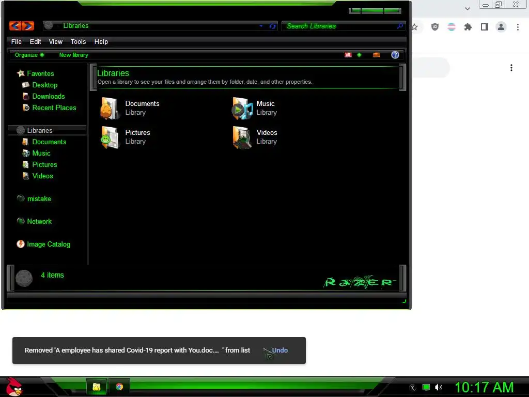
Task: Click Chrome's tab search chevron
Action: coord(467,8)
